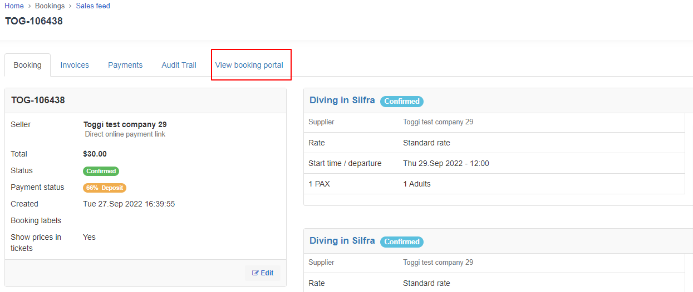693x292 pixels.
Task: Click seller name Toggi test company 29
Action: point(125,124)
